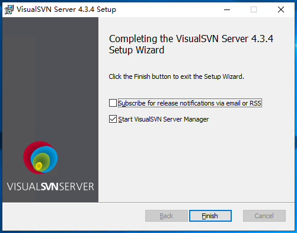
Task: Click the VisualSVN circular logo graphic
Action: click(40, 158)
